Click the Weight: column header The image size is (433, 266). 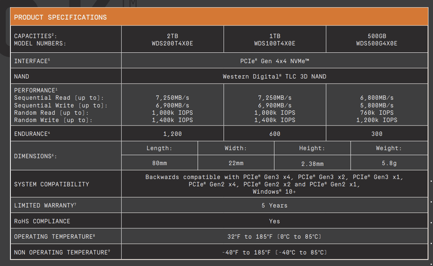pos(389,149)
